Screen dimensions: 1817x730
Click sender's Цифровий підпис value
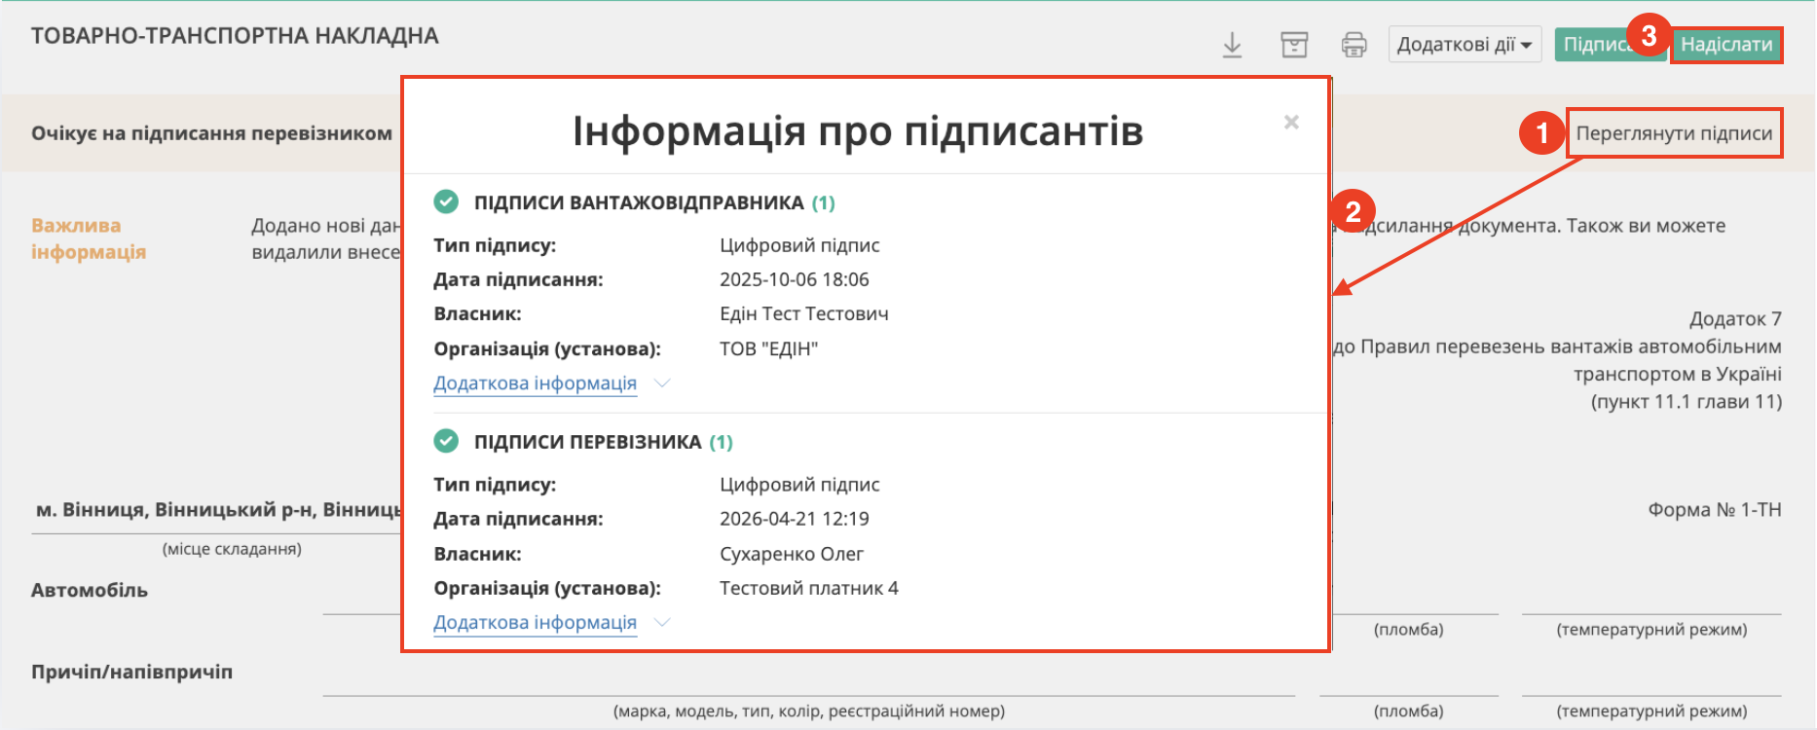(x=799, y=245)
